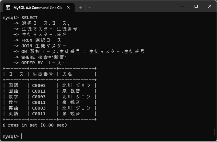Click the JOIN 生徒マスター line
217x142 pixels.
click(44, 46)
